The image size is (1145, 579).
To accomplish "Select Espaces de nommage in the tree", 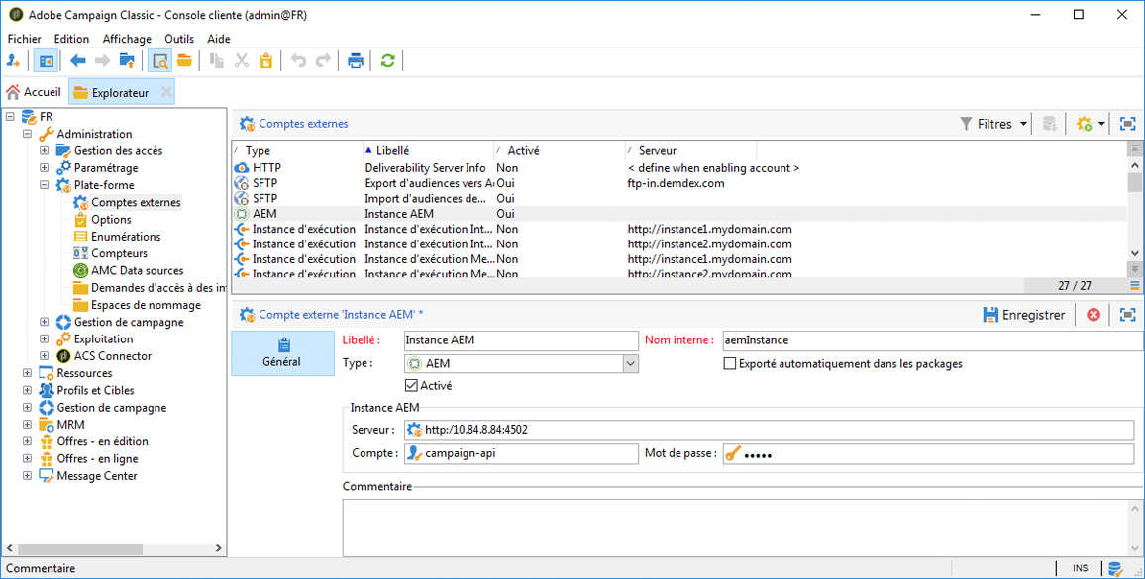I will click(146, 305).
